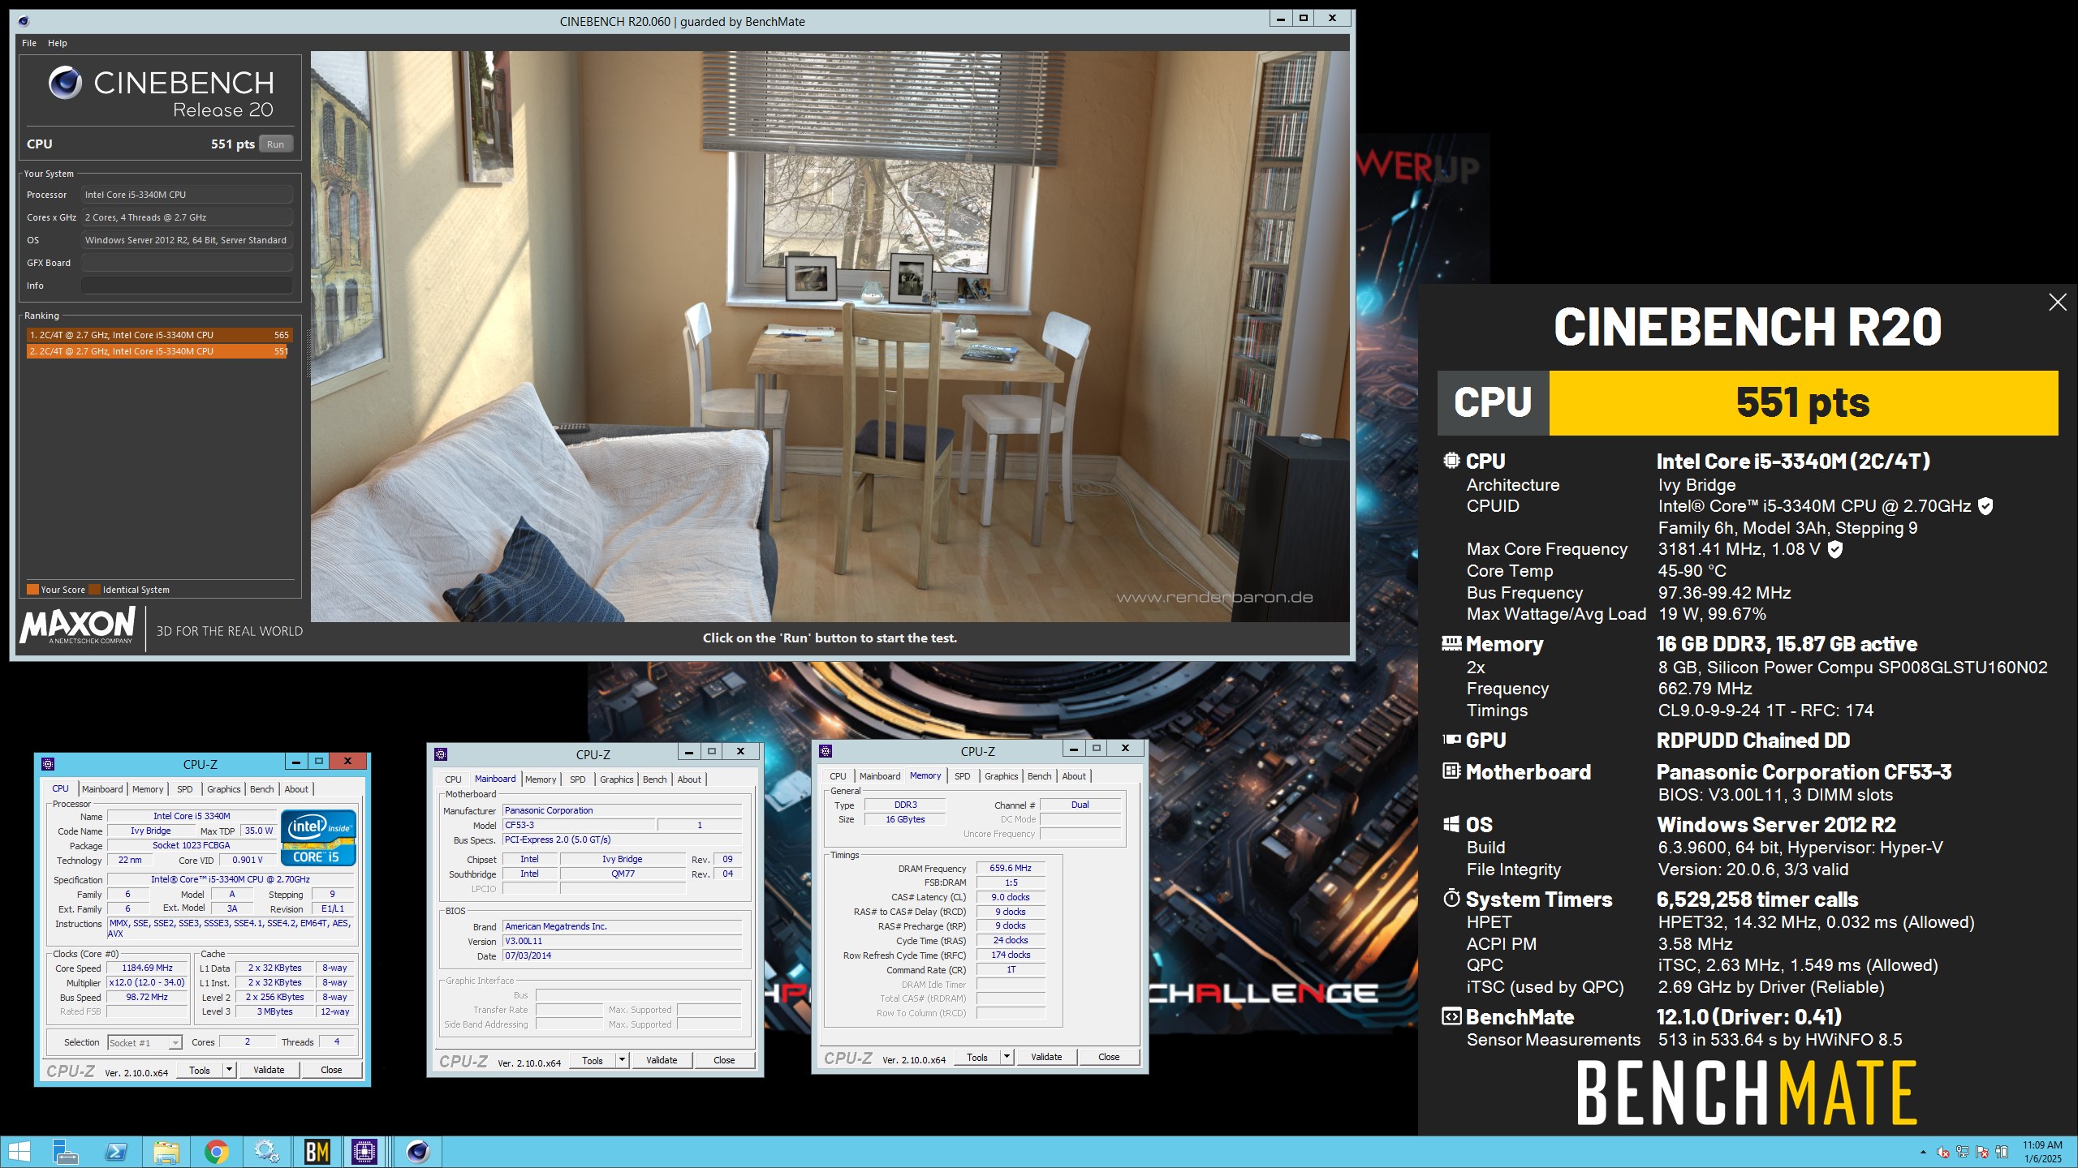Switch to SPD tab in left CPU-Z
Image resolution: width=2078 pixels, height=1168 pixels.
[185, 789]
